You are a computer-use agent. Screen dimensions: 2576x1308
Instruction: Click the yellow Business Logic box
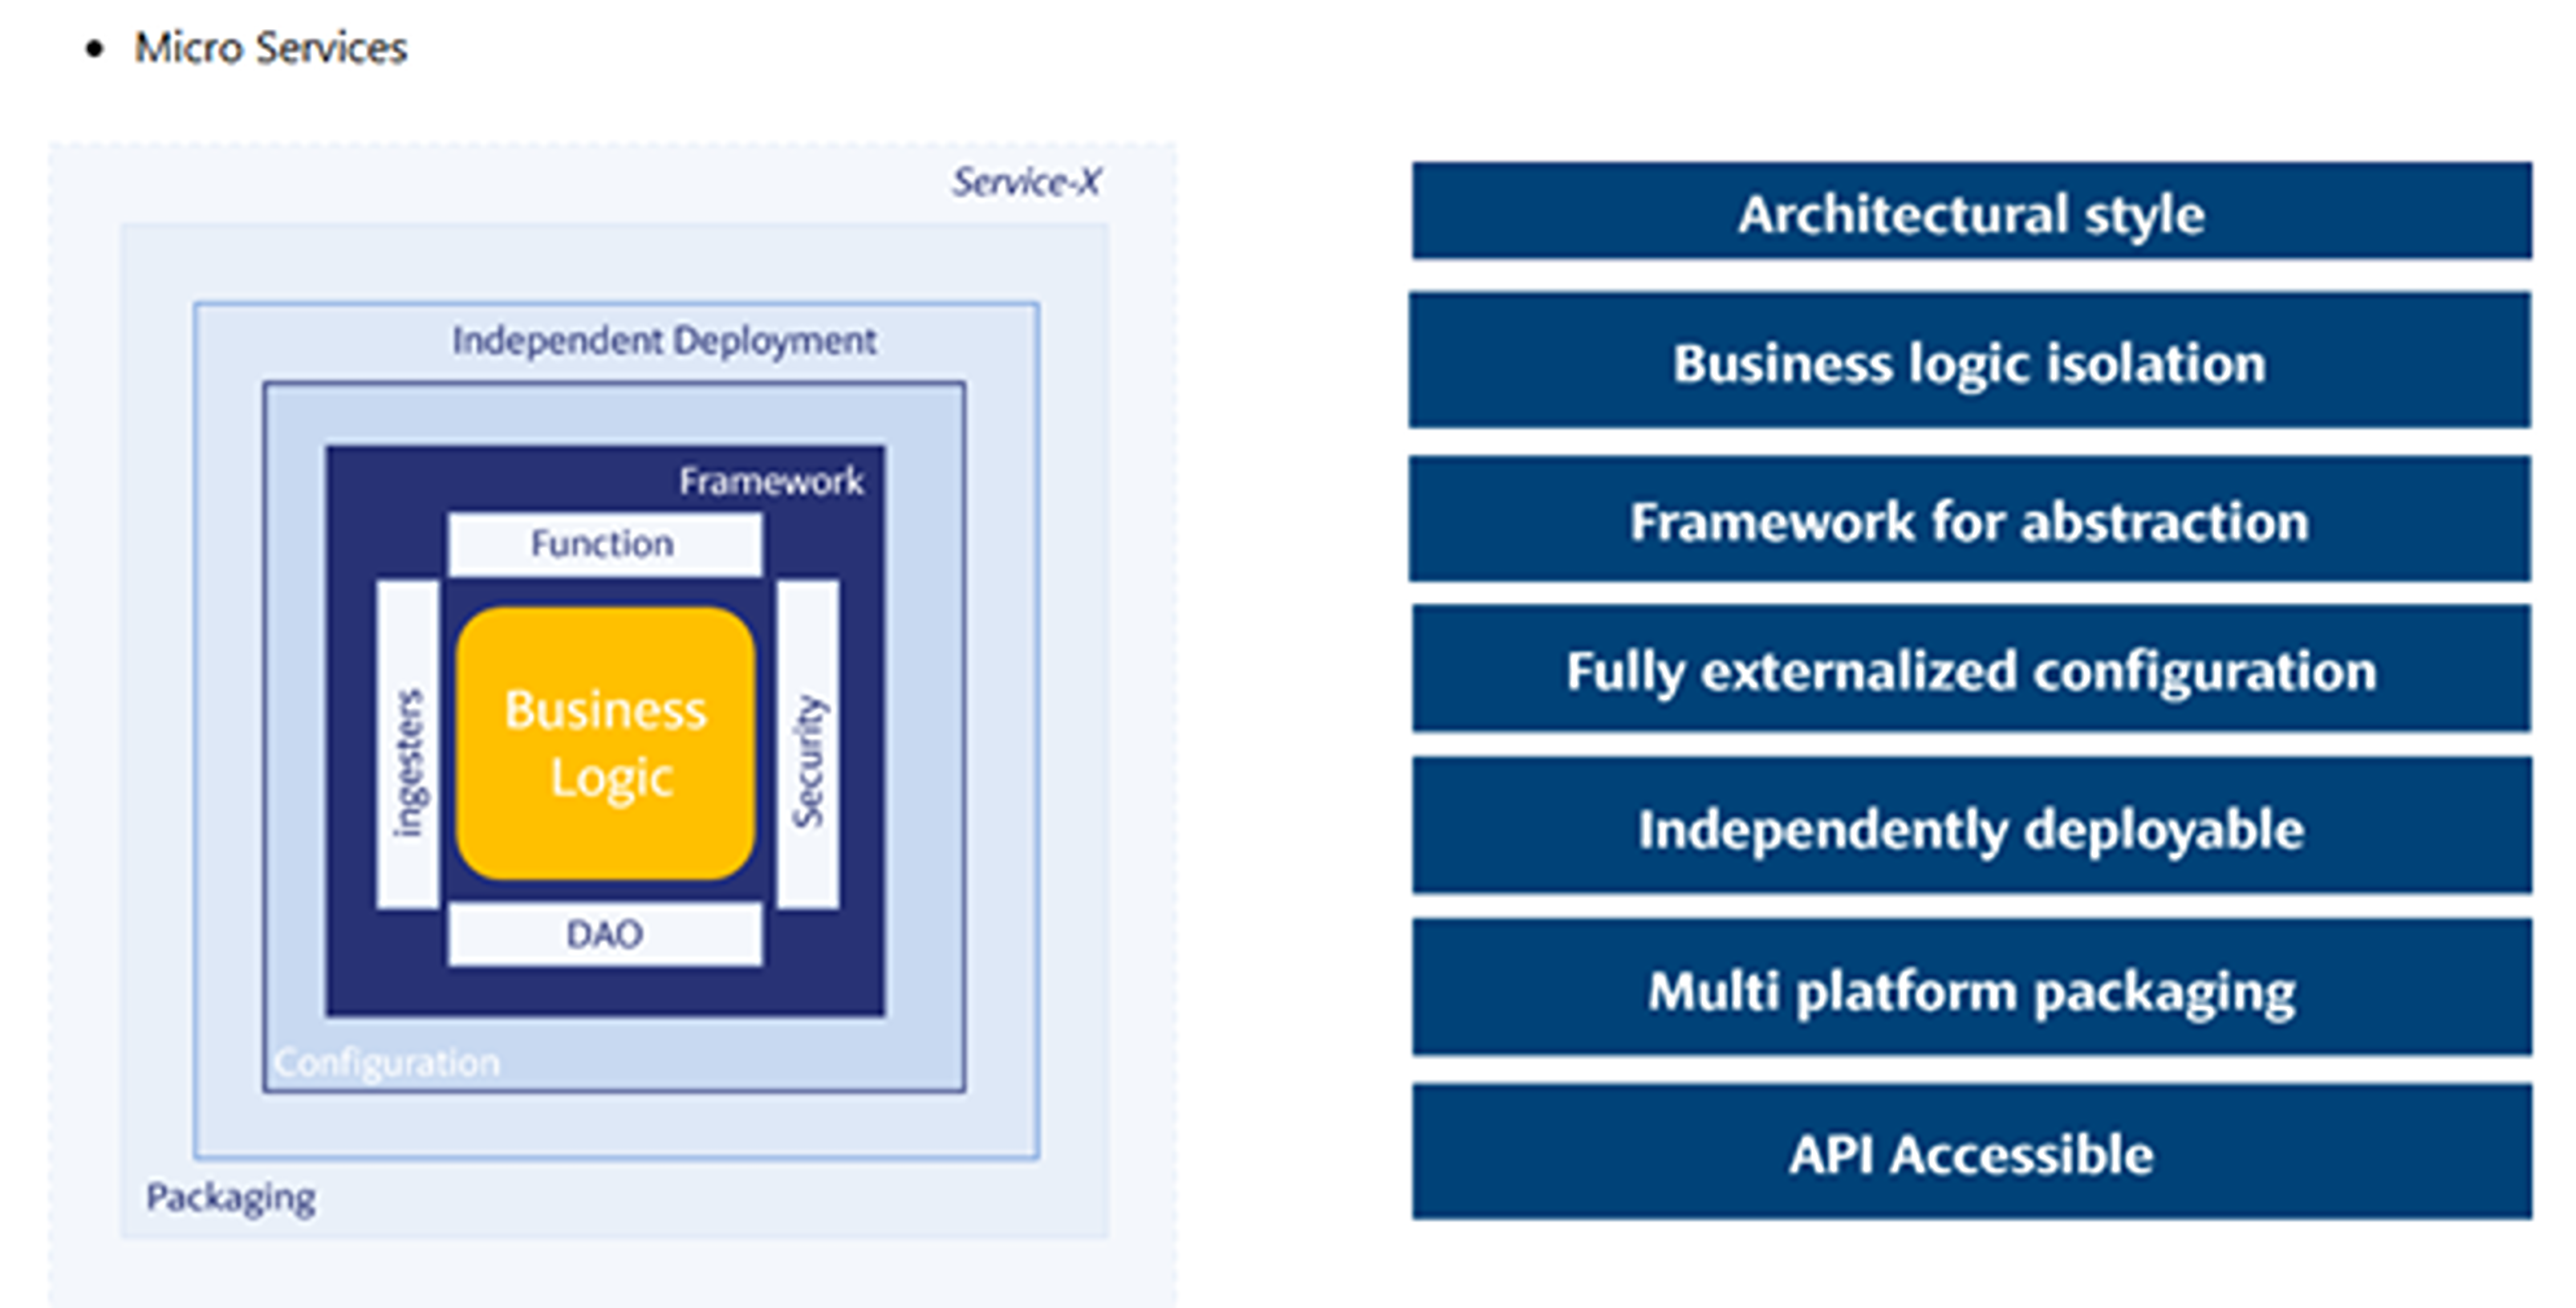(605, 743)
